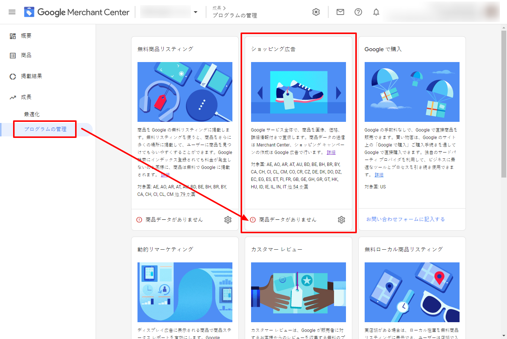Viewport: 507px width, 339px height.
Task: Click the ショッピング広告 sneaker illustration
Action: (299, 92)
